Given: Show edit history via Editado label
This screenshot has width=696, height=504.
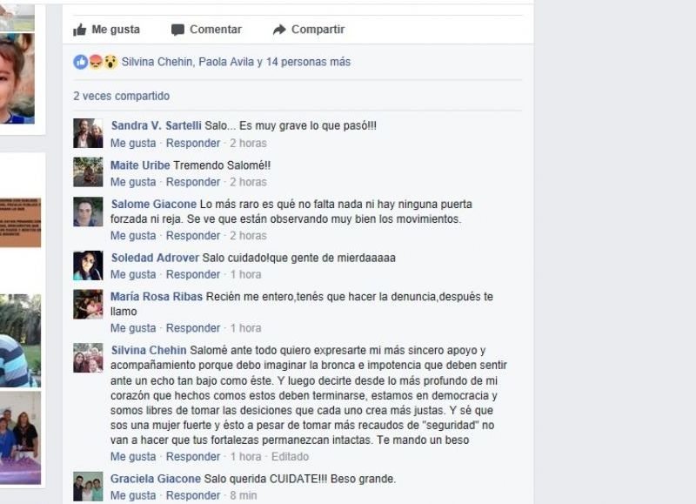Looking at the screenshot, I should click(x=290, y=456).
